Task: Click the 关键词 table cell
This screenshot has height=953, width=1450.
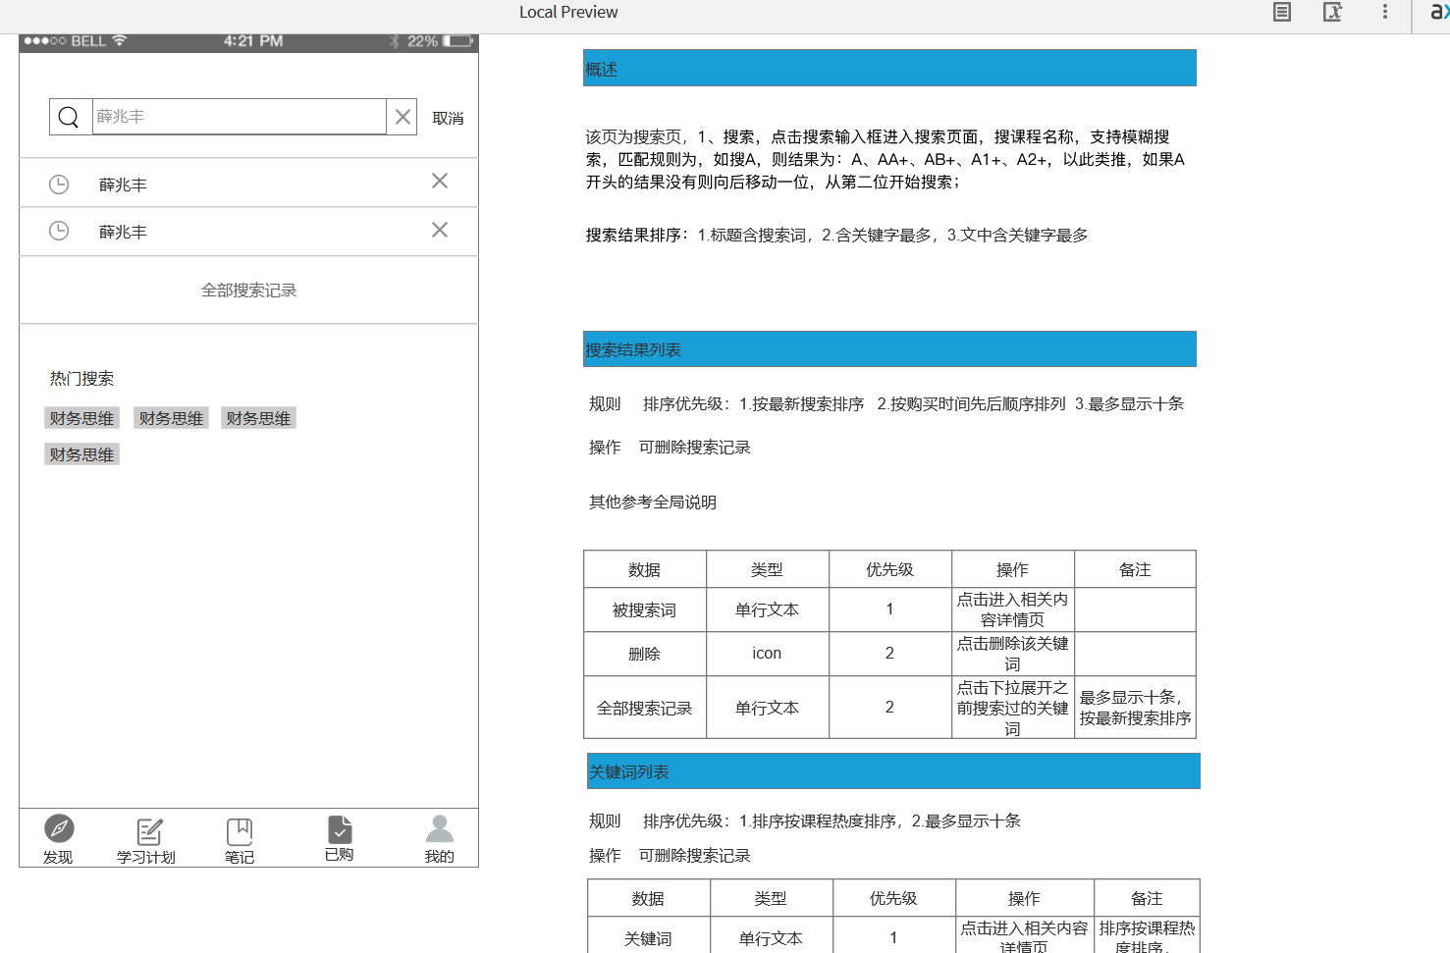Action: 649,937
